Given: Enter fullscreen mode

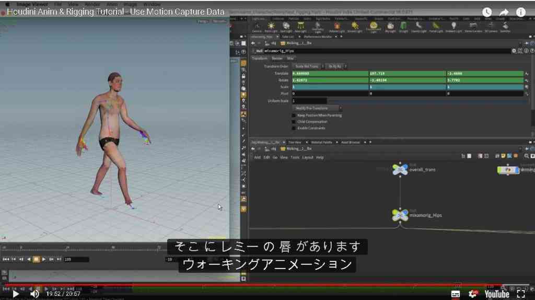Looking at the screenshot, I should [x=521, y=294].
